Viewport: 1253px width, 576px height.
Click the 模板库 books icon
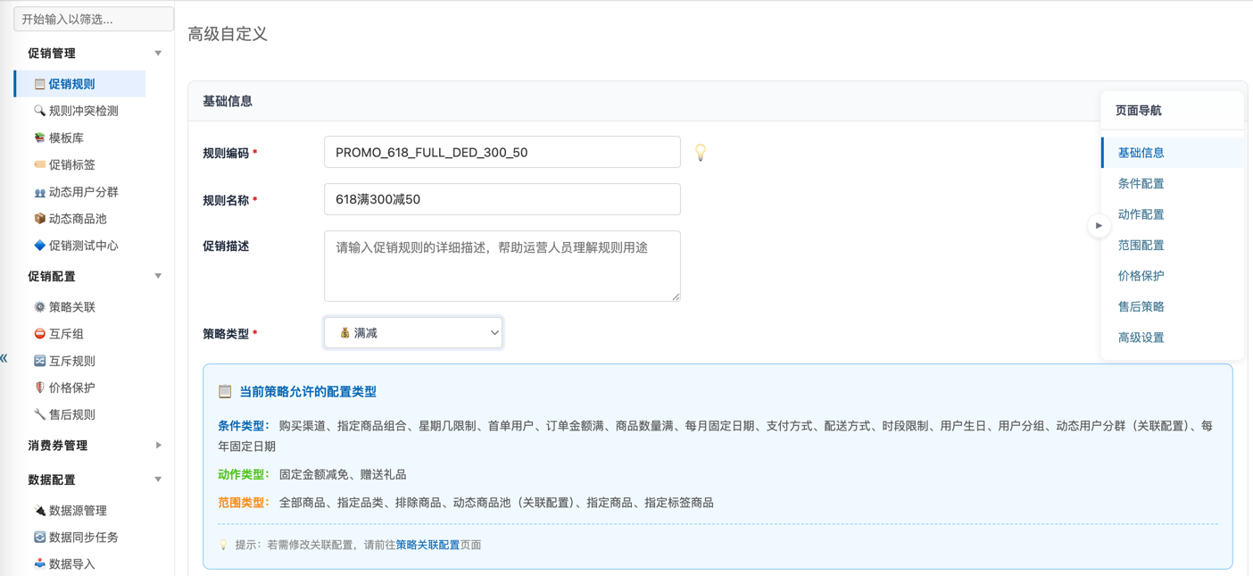39,138
